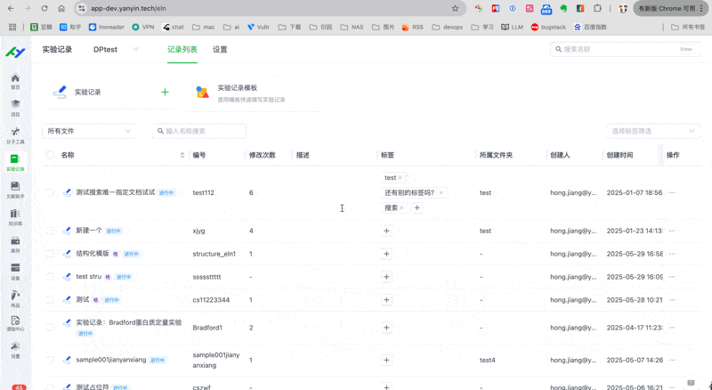712x390 pixels.
Task: Open more actions for xjyg row
Action: click(x=672, y=231)
